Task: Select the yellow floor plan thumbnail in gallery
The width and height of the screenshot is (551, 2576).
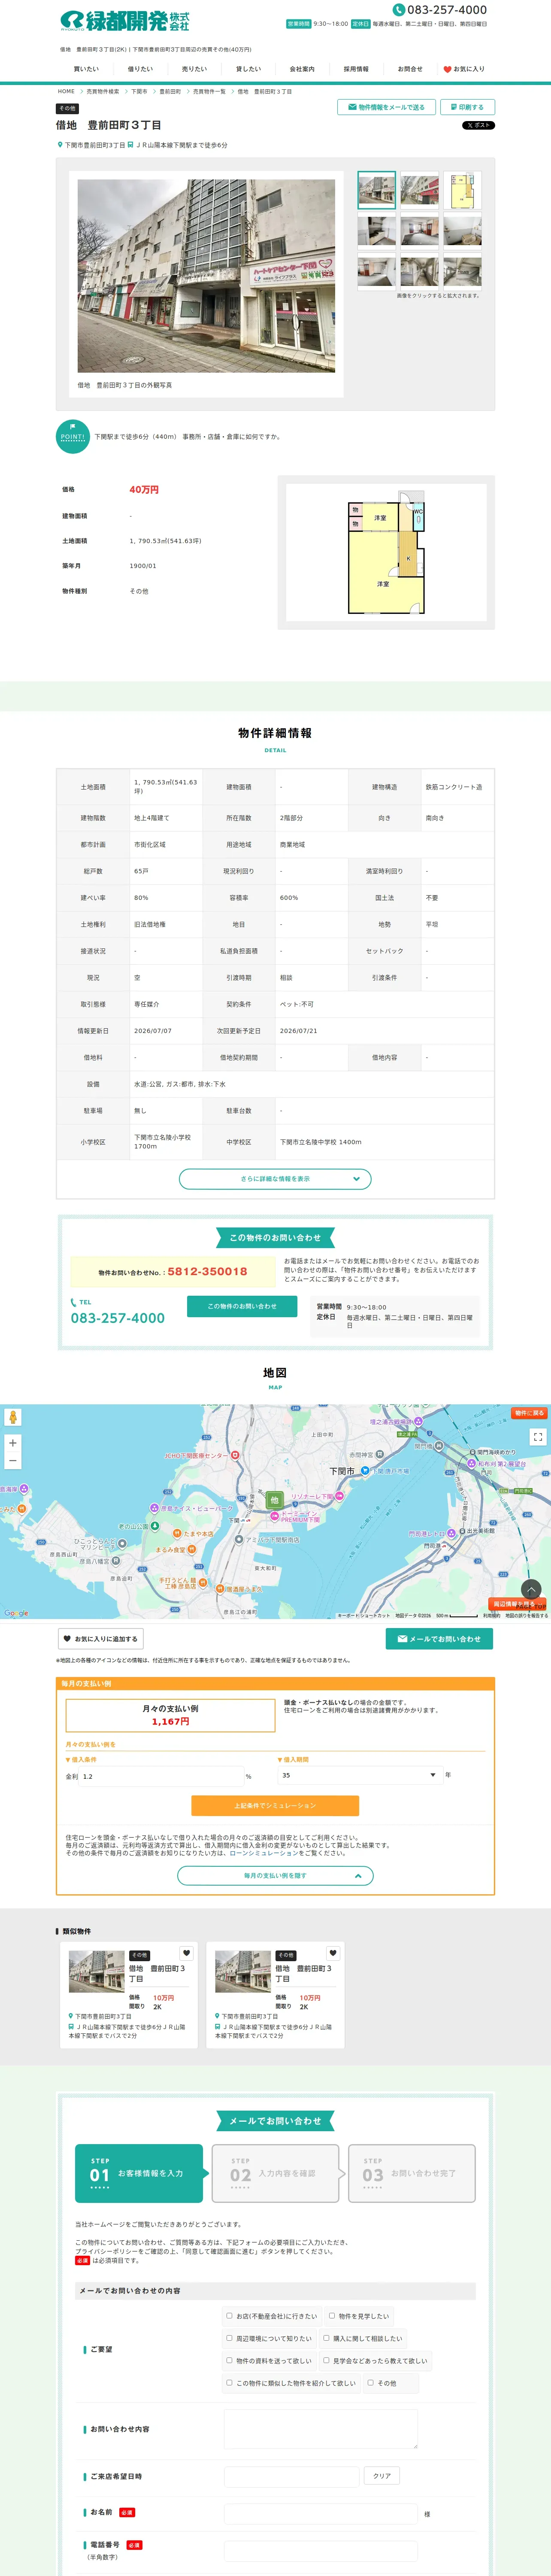Action: (x=463, y=190)
